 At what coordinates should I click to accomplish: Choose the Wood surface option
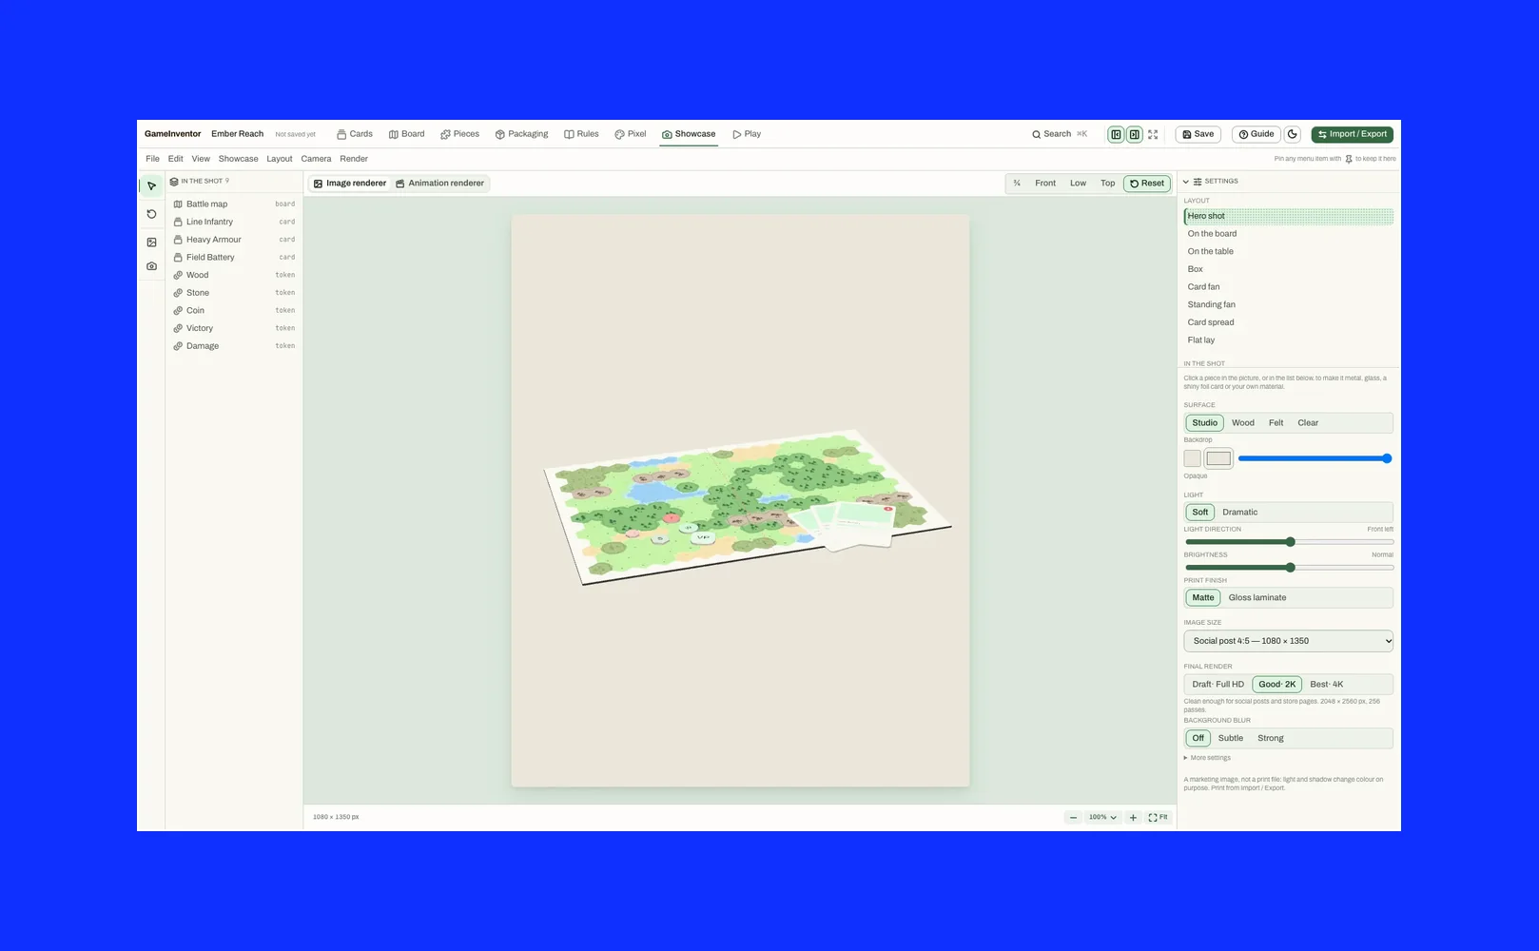[x=1243, y=423]
